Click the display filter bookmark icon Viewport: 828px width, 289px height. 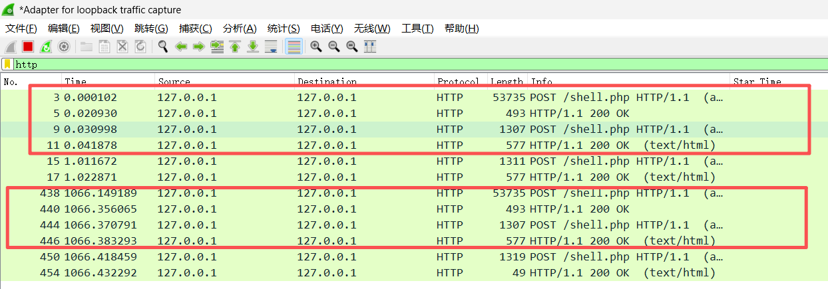[7, 64]
